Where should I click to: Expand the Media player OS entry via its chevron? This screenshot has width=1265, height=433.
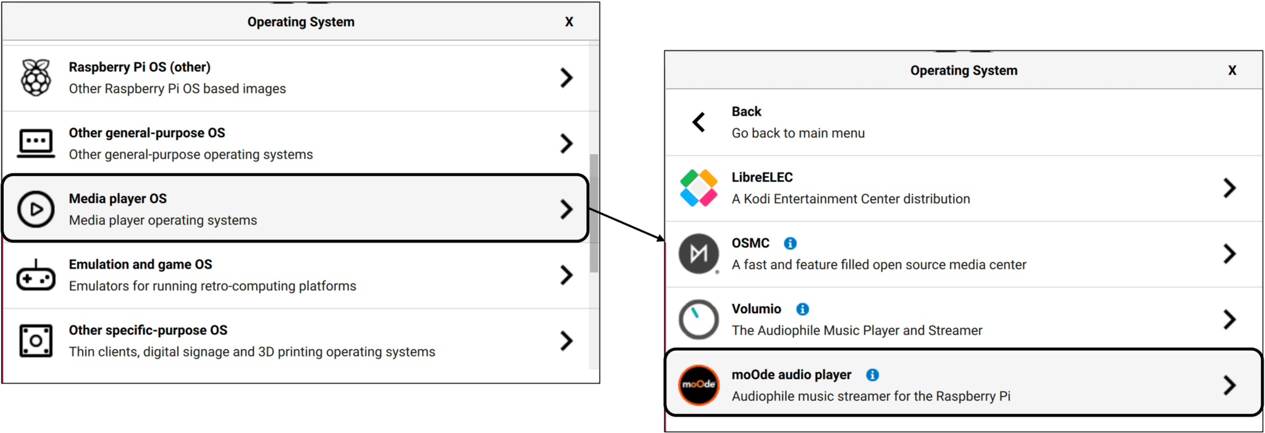coord(566,210)
